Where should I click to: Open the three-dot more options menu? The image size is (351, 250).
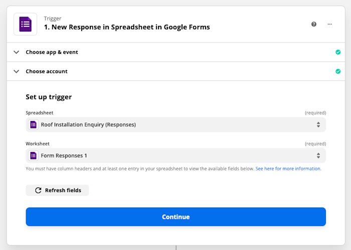(x=330, y=24)
